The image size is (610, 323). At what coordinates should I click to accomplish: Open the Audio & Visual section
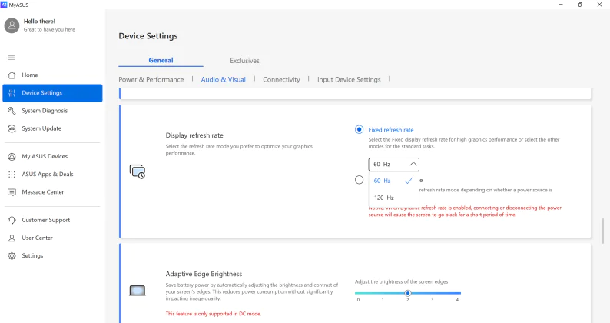click(x=224, y=79)
